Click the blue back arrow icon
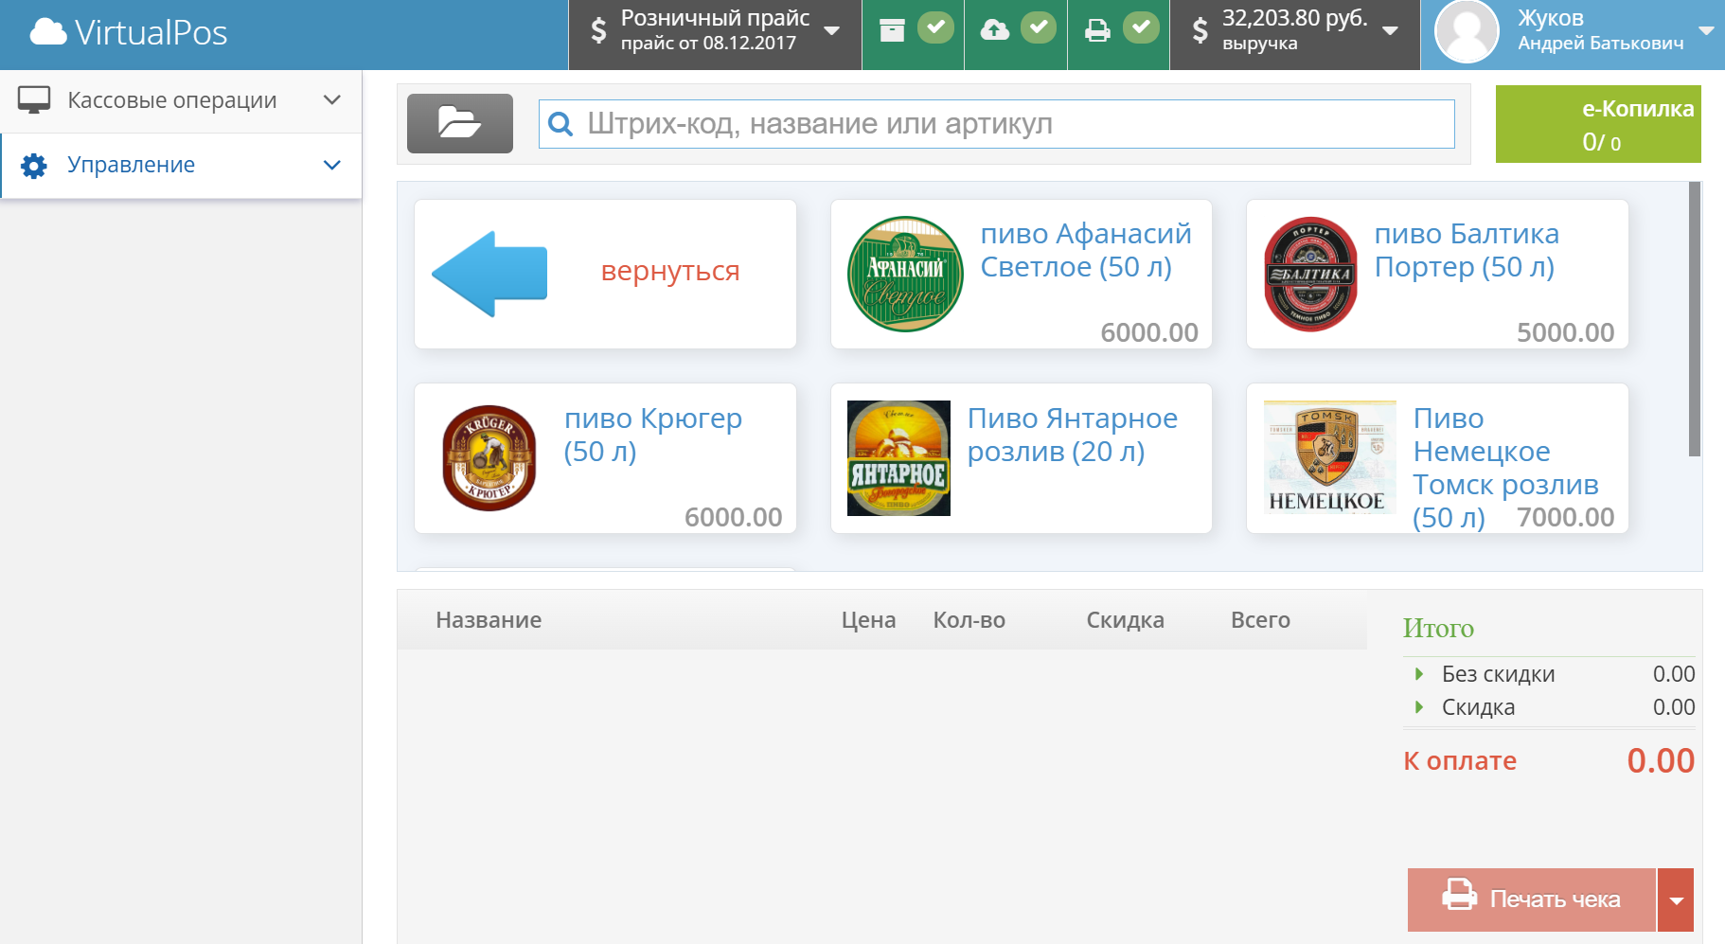1725x944 pixels. [489, 274]
